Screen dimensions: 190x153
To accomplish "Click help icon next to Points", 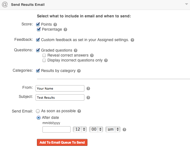I will click(x=55, y=25).
